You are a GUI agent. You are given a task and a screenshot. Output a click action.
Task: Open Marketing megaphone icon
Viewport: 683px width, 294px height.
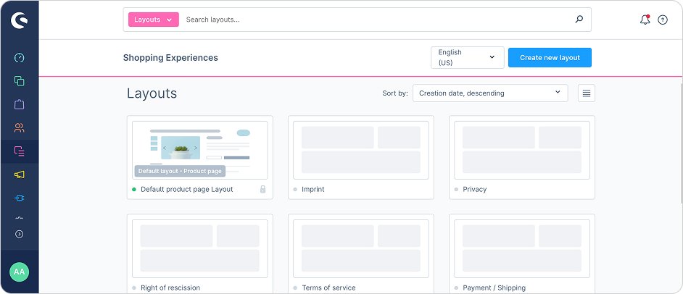(x=20, y=175)
